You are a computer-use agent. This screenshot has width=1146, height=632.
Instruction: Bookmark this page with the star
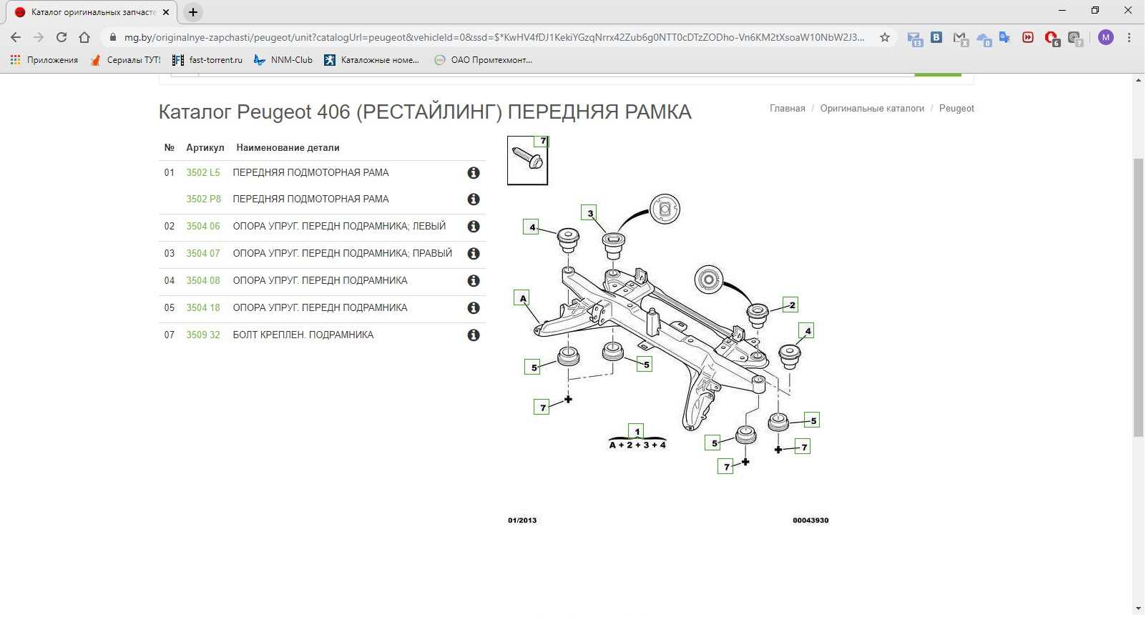(x=885, y=37)
